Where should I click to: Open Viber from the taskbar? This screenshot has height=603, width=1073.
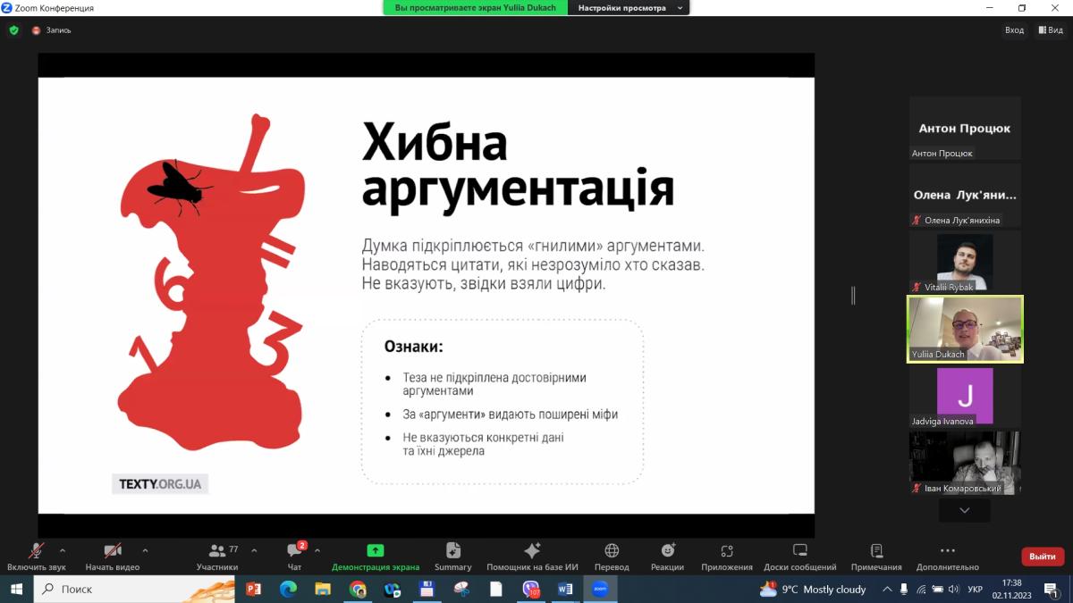click(x=531, y=589)
